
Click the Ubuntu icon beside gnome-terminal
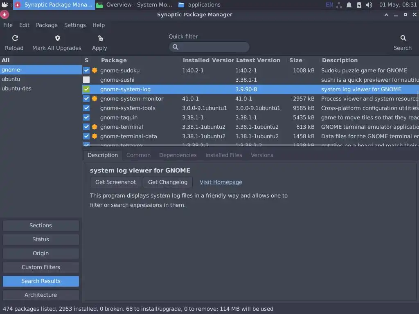pos(95,127)
